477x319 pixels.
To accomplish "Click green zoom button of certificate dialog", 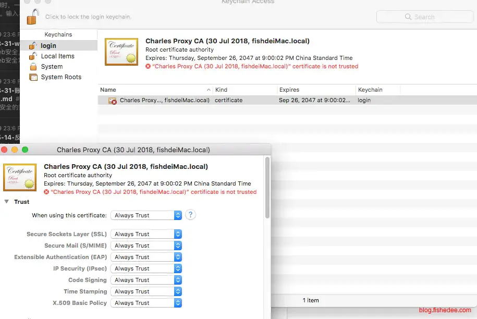I will (x=25, y=150).
